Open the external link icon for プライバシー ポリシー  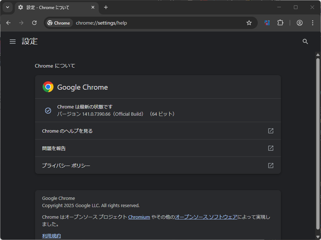pyautogui.click(x=270, y=165)
